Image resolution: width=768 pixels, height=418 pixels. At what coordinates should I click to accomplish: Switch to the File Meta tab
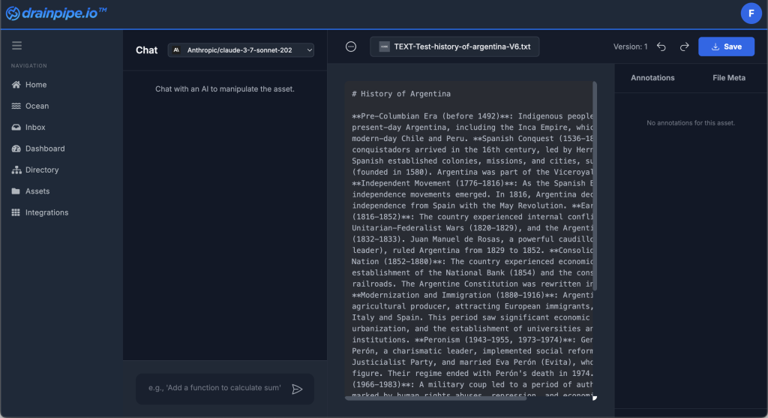(728, 78)
